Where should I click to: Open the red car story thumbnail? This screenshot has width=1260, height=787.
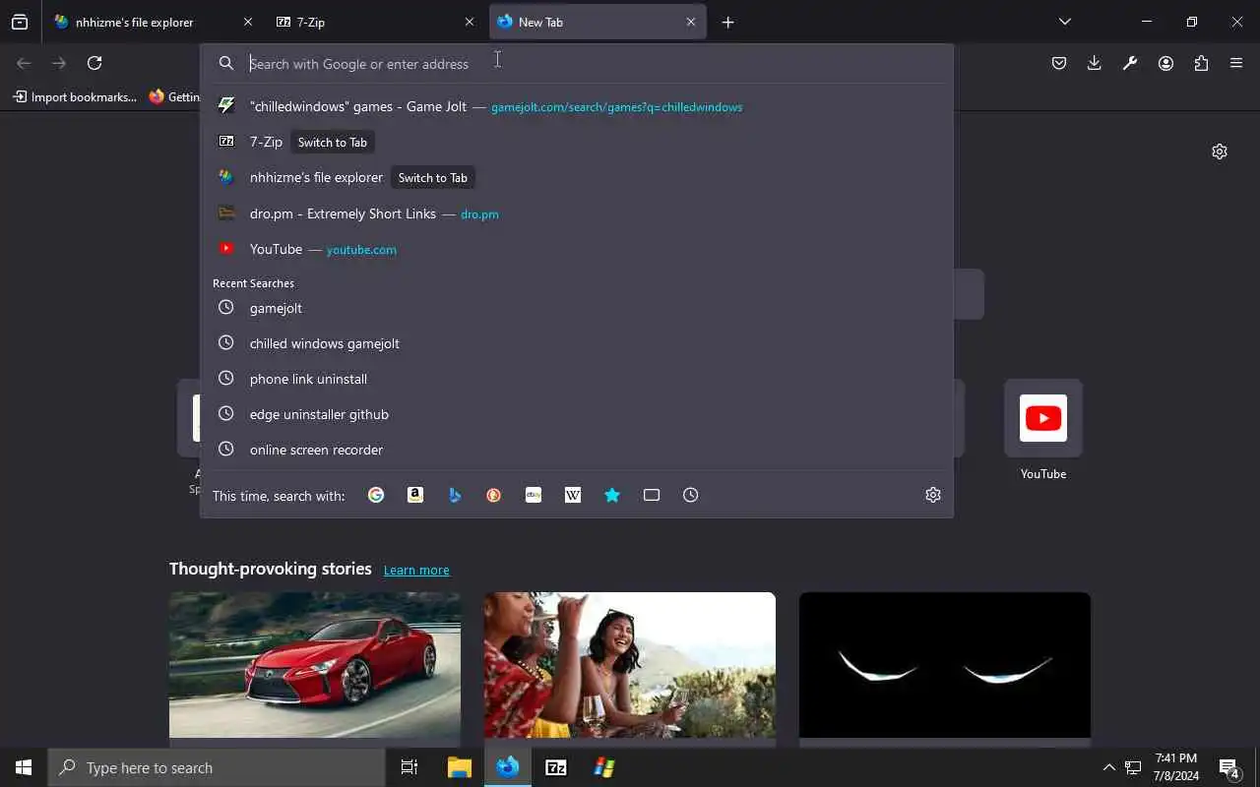[315, 664]
